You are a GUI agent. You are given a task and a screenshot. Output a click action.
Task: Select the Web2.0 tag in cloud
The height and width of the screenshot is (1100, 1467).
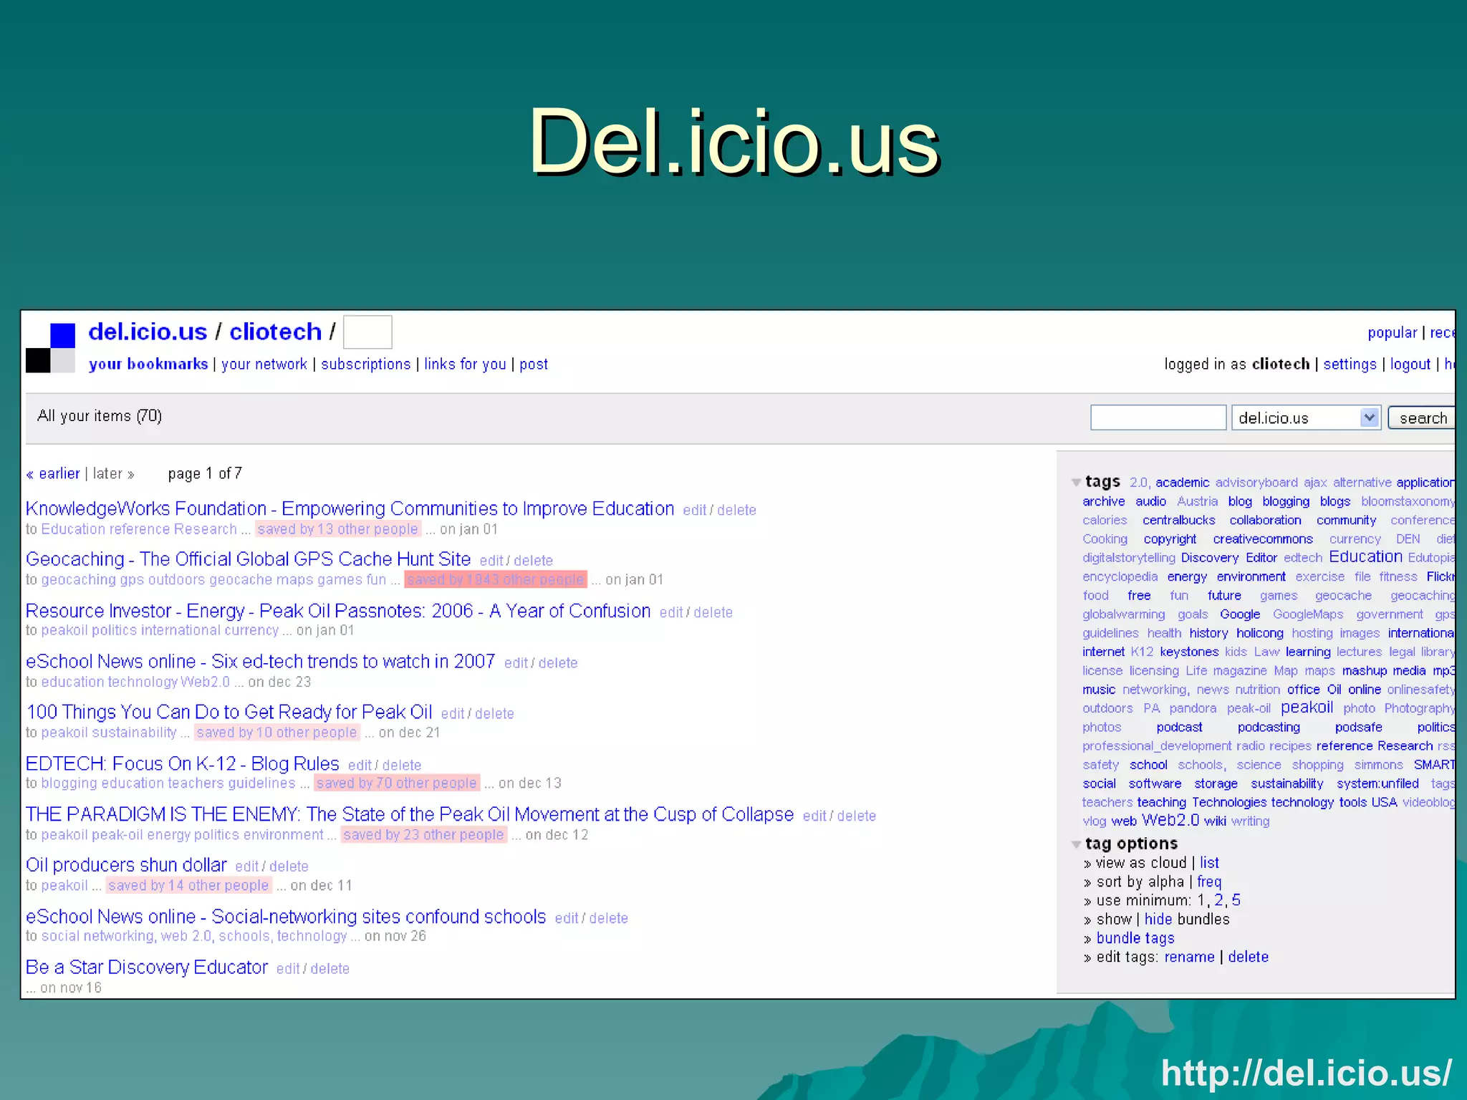[x=1170, y=821]
